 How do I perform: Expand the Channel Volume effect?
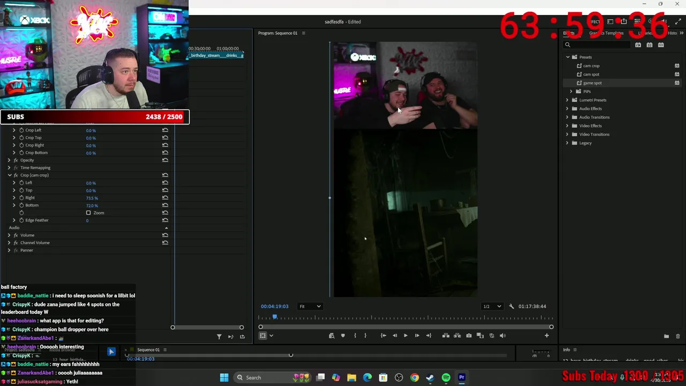pos(9,243)
